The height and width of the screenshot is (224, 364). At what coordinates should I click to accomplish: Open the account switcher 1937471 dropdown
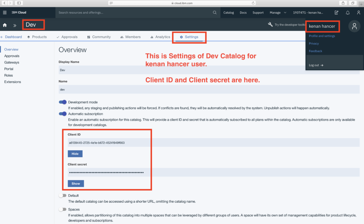[x=308, y=12]
